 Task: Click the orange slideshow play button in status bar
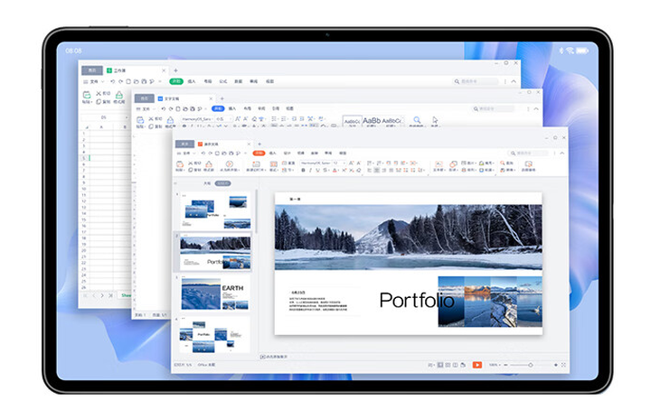(476, 365)
